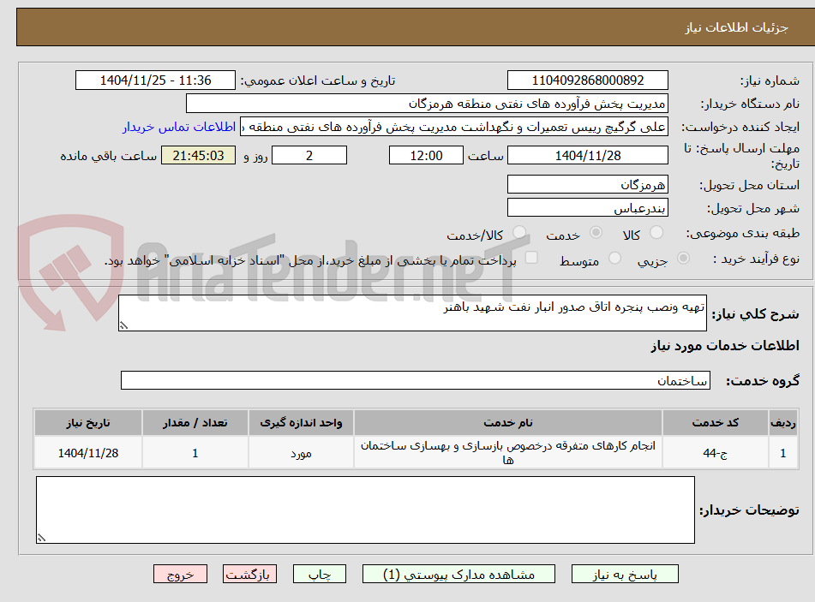Select the خدمت radio button
Screen dimensions: 815x602
point(596,233)
